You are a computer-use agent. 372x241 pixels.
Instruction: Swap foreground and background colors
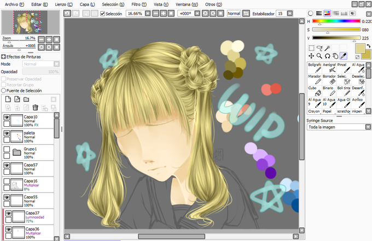pyautogui.click(x=368, y=46)
